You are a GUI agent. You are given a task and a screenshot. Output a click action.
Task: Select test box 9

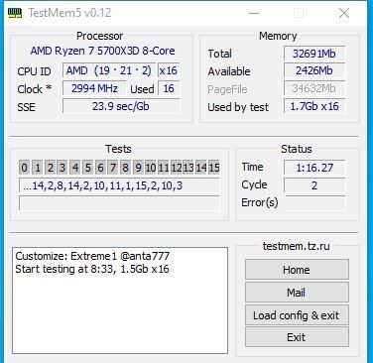138,168
